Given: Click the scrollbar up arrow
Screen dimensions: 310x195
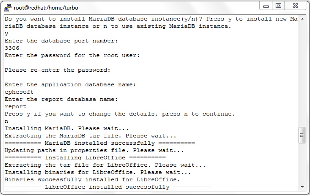Looking at the screenshot, I should point(302,19).
